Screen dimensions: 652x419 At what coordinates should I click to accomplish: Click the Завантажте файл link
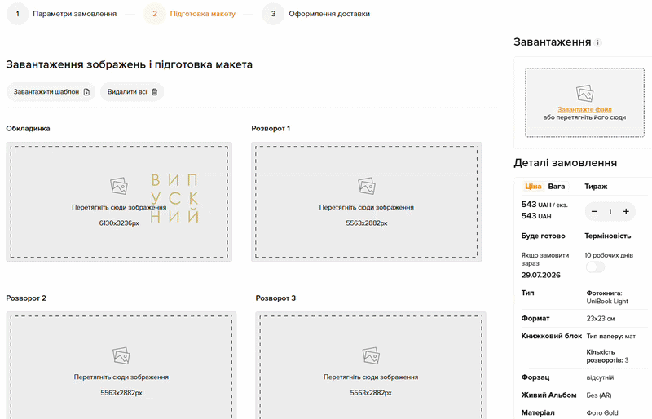[x=584, y=109]
